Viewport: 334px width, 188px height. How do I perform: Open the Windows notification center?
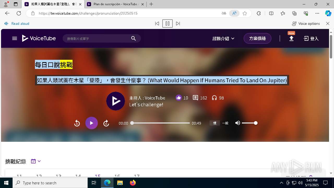(x=325, y=183)
